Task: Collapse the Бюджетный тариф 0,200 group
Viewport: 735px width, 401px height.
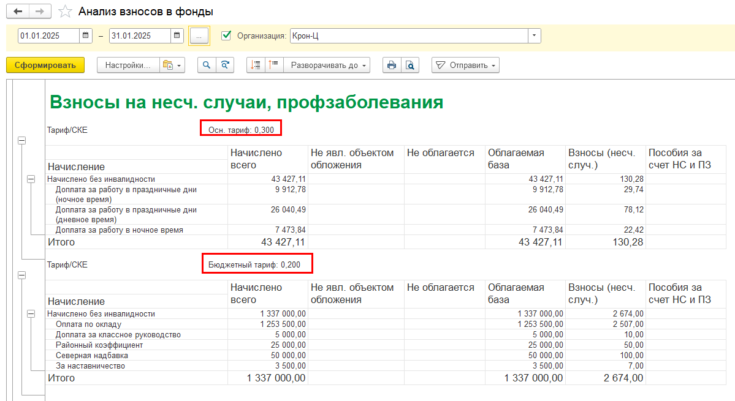Action: coord(22,276)
